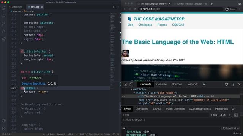Viewport: 243px width, 136px height.
Task: Open the Properties sidebar tab
Action: (221, 109)
